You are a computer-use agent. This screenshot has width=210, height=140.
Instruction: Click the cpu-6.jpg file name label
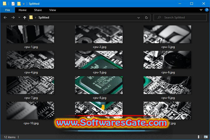coord(168,72)
